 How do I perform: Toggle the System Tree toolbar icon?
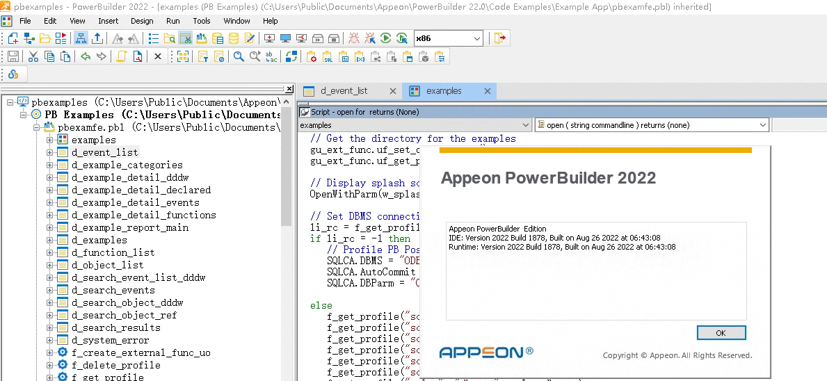click(x=81, y=38)
